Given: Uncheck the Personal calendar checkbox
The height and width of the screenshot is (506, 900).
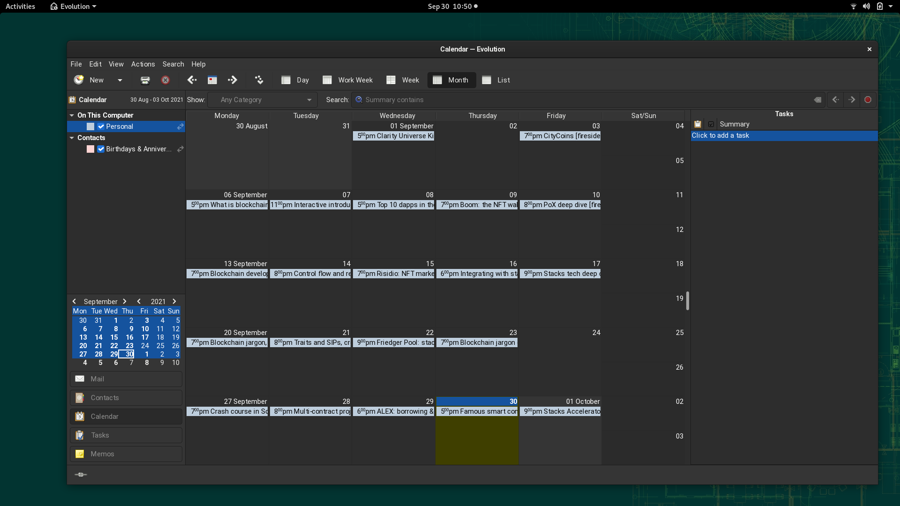Looking at the screenshot, I should click(x=101, y=126).
